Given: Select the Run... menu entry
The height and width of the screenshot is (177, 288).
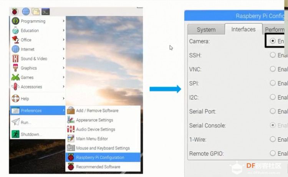Looking at the screenshot, I should point(38,122).
